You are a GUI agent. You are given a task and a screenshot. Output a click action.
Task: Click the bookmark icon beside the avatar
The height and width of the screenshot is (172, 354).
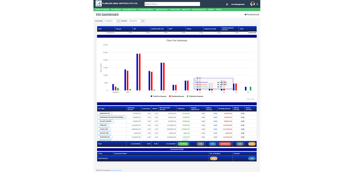pos(257,4)
